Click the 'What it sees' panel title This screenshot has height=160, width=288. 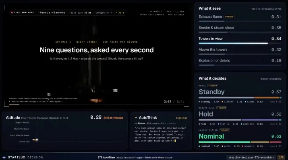point(209,8)
